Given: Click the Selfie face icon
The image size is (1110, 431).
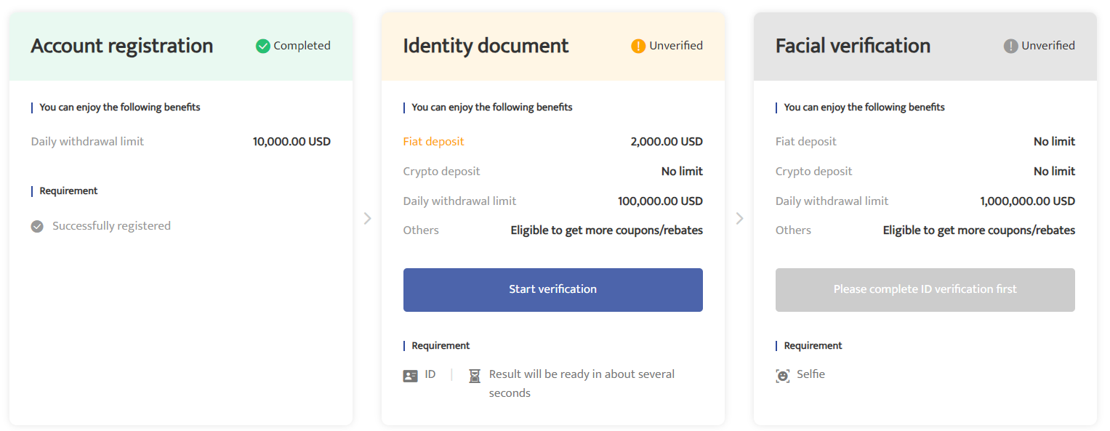Looking at the screenshot, I should pos(783,376).
